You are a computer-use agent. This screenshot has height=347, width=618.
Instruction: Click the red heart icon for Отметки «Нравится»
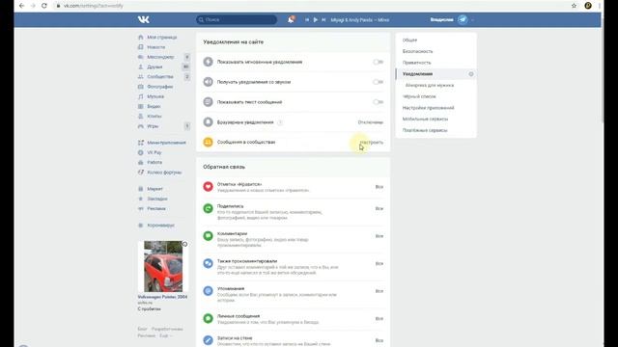point(209,186)
